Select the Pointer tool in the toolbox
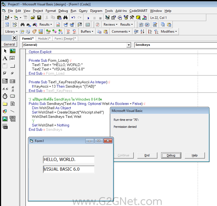 pyautogui.click(x=5, y=51)
